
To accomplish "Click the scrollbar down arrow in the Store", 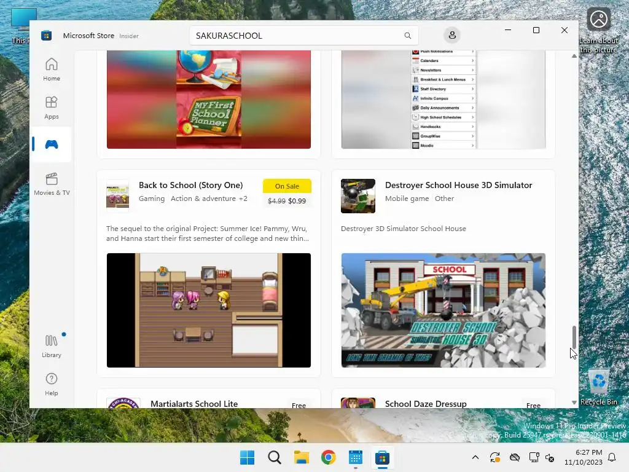I will coord(574,402).
